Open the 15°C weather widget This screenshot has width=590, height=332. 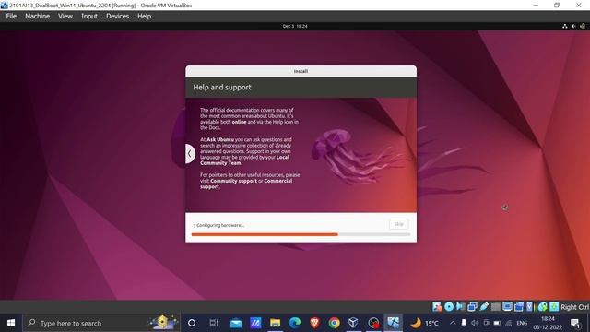tap(424, 323)
